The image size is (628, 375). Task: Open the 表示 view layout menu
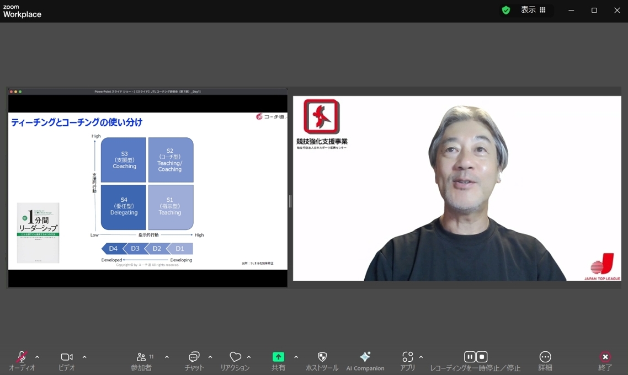[x=533, y=10]
